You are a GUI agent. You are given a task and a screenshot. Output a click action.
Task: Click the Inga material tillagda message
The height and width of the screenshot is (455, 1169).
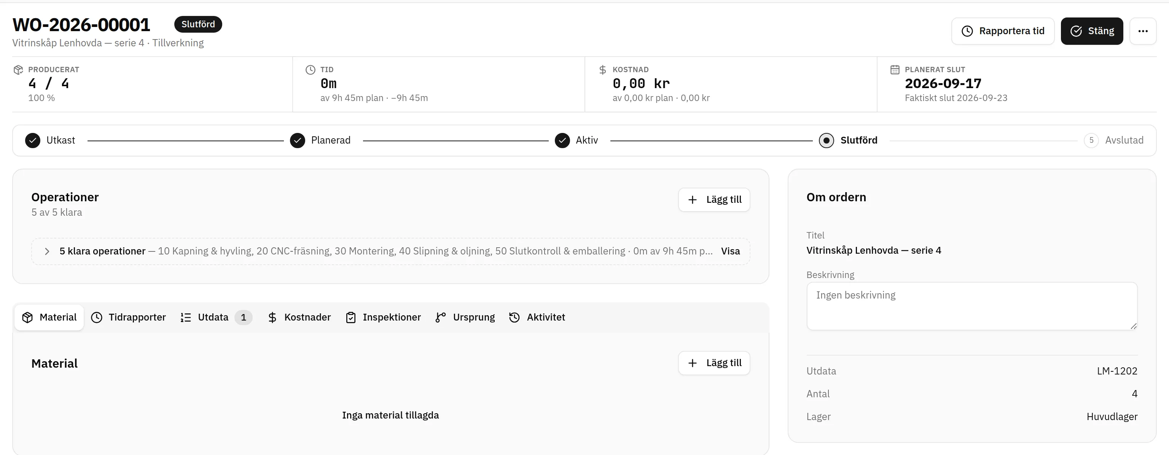390,415
